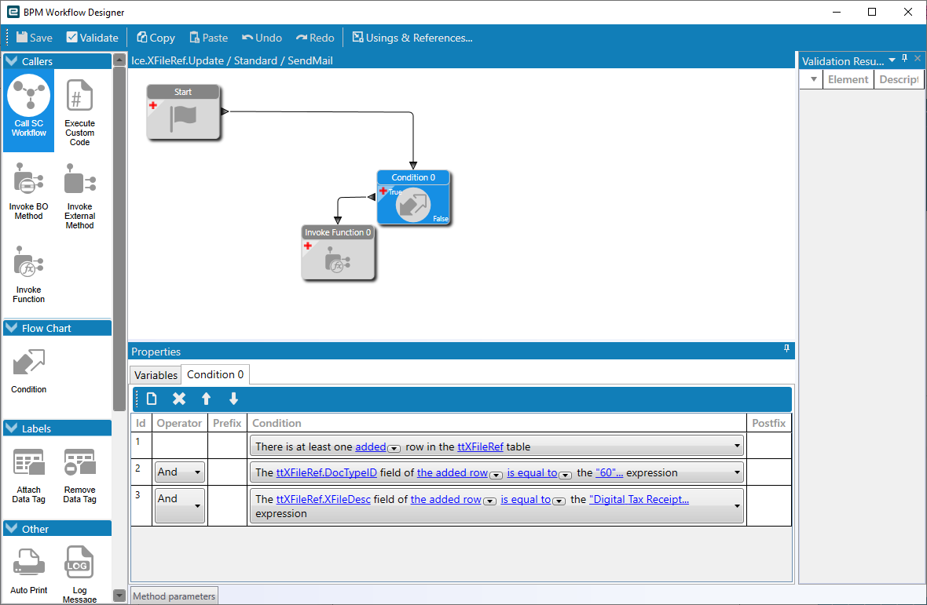The height and width of the screenshot is (605, 927).
Task: Collapse the Callers section
Action: (11, 60)
